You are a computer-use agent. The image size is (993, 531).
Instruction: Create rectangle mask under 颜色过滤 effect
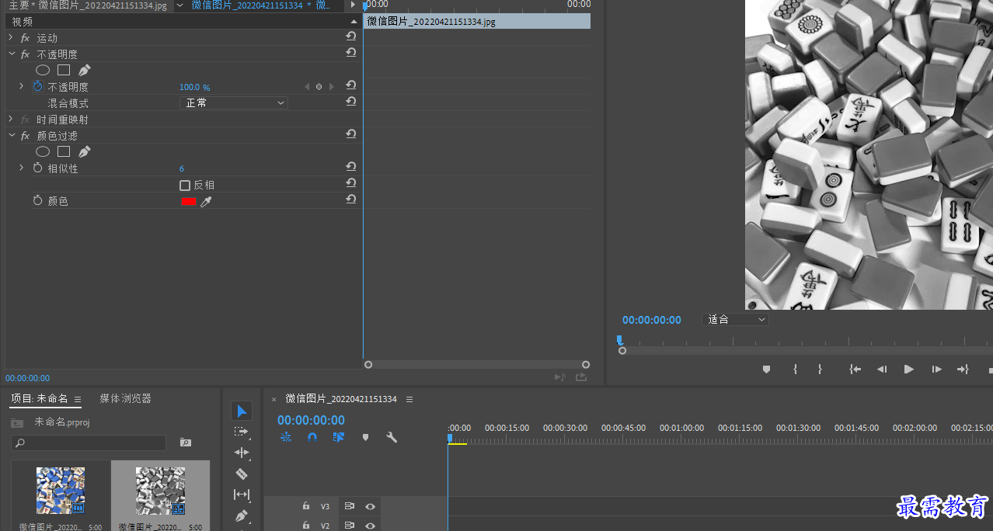click(x=64, y=151)
